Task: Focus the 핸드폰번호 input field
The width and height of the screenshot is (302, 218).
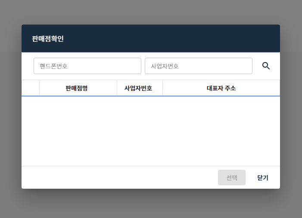Action: coord(87,66)
